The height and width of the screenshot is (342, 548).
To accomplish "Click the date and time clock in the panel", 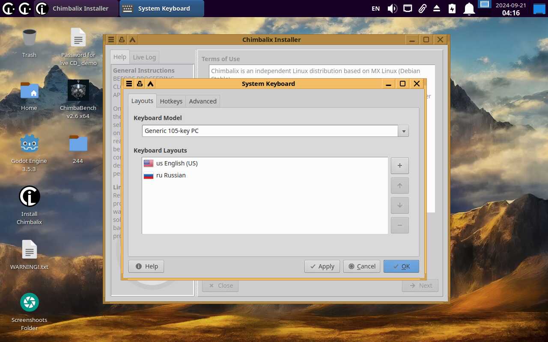I will [511, 9].
